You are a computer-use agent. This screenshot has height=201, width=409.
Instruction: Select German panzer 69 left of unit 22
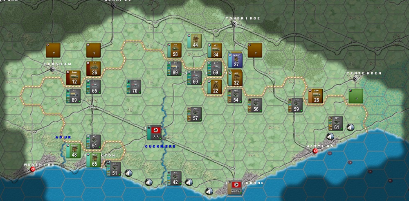click(194, 77)
